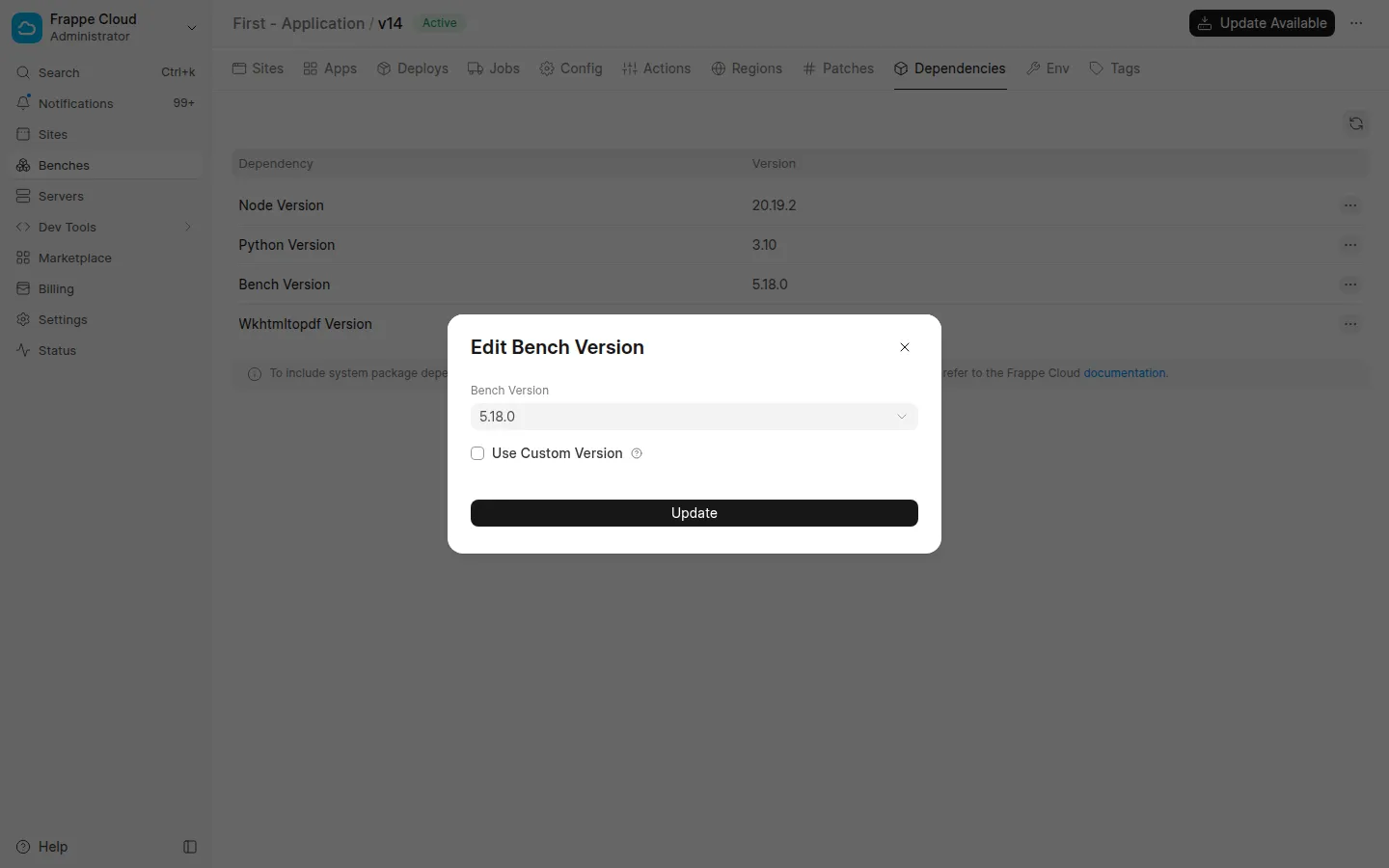The height and width of the screenshot is (868, 1389).
Task: Click the Update Available button
Action: pos(1262,23)
